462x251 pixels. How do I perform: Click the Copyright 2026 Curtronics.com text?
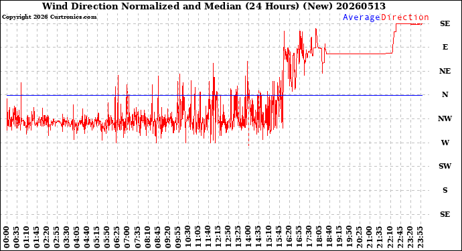pos(49,17)
